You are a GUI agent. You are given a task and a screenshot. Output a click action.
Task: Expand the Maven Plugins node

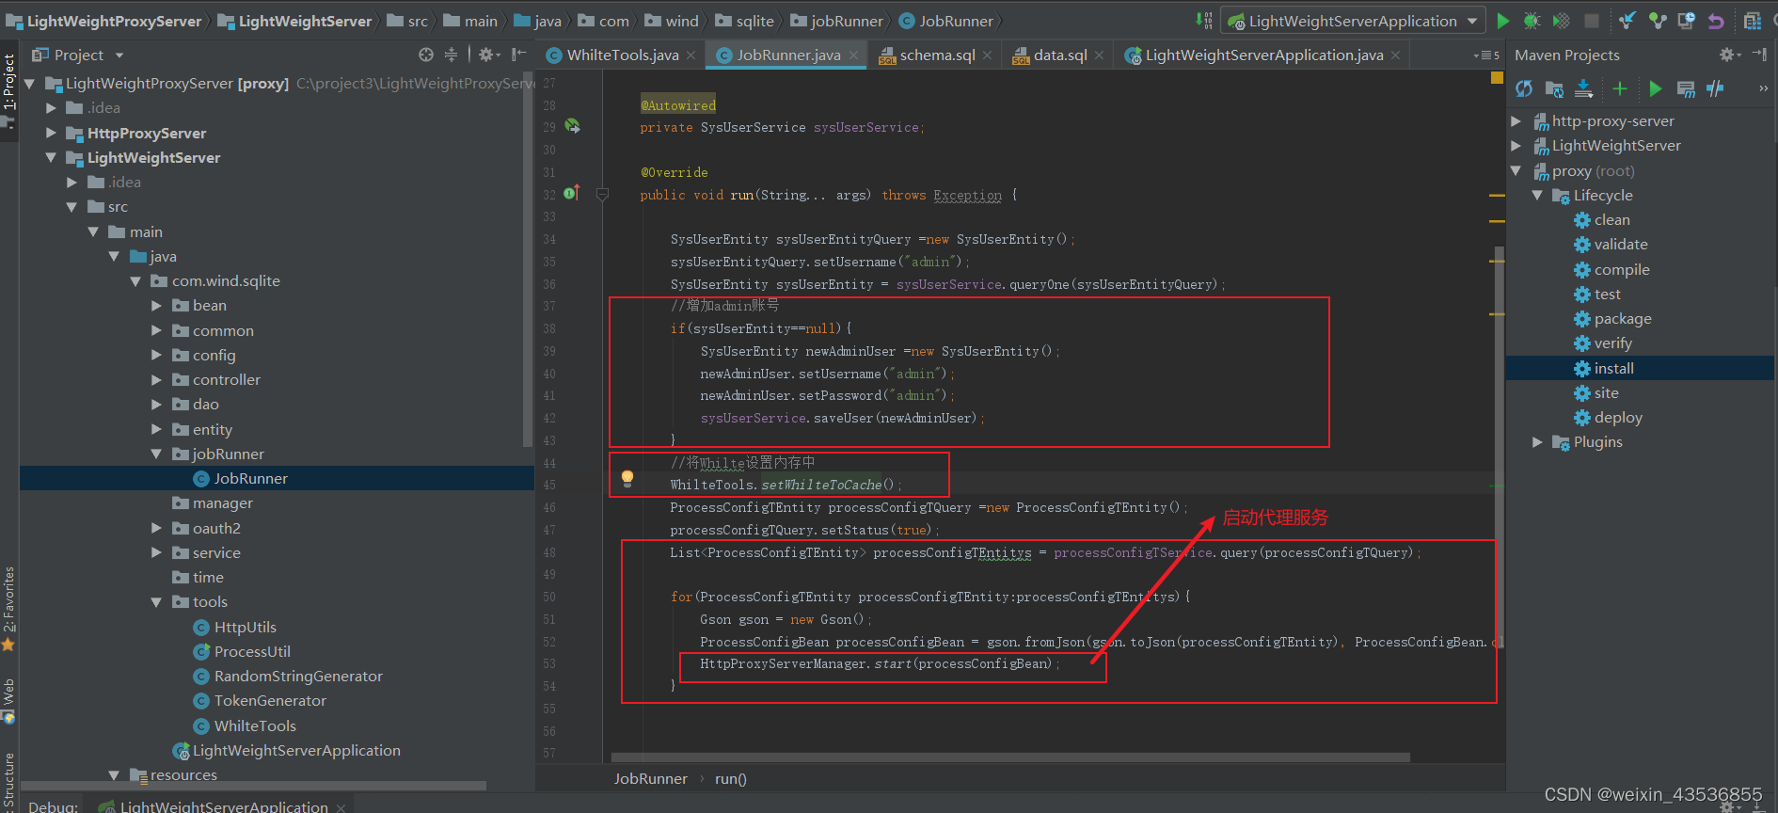[x=1537, y=441]
